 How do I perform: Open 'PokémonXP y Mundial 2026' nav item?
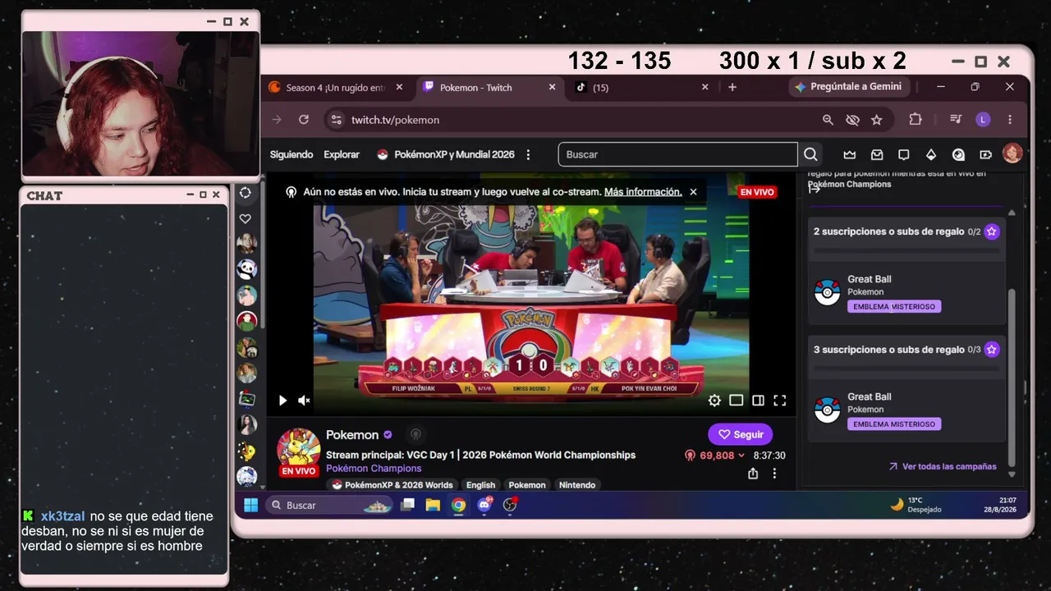[x=446, y=154]
